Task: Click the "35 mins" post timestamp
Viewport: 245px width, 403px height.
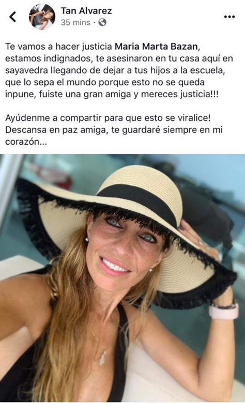Action: click(75, 23)
